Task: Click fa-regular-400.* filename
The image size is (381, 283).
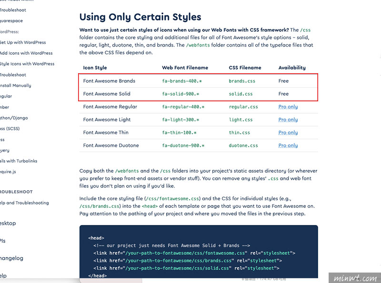Action: tap(183, 107)
